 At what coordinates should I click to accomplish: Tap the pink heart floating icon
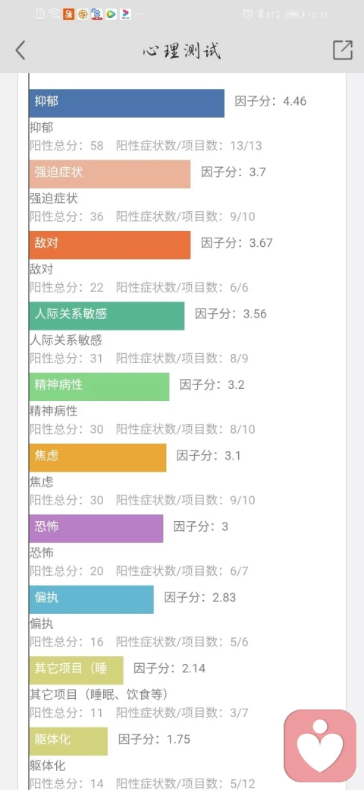click(x=320, y=746)
